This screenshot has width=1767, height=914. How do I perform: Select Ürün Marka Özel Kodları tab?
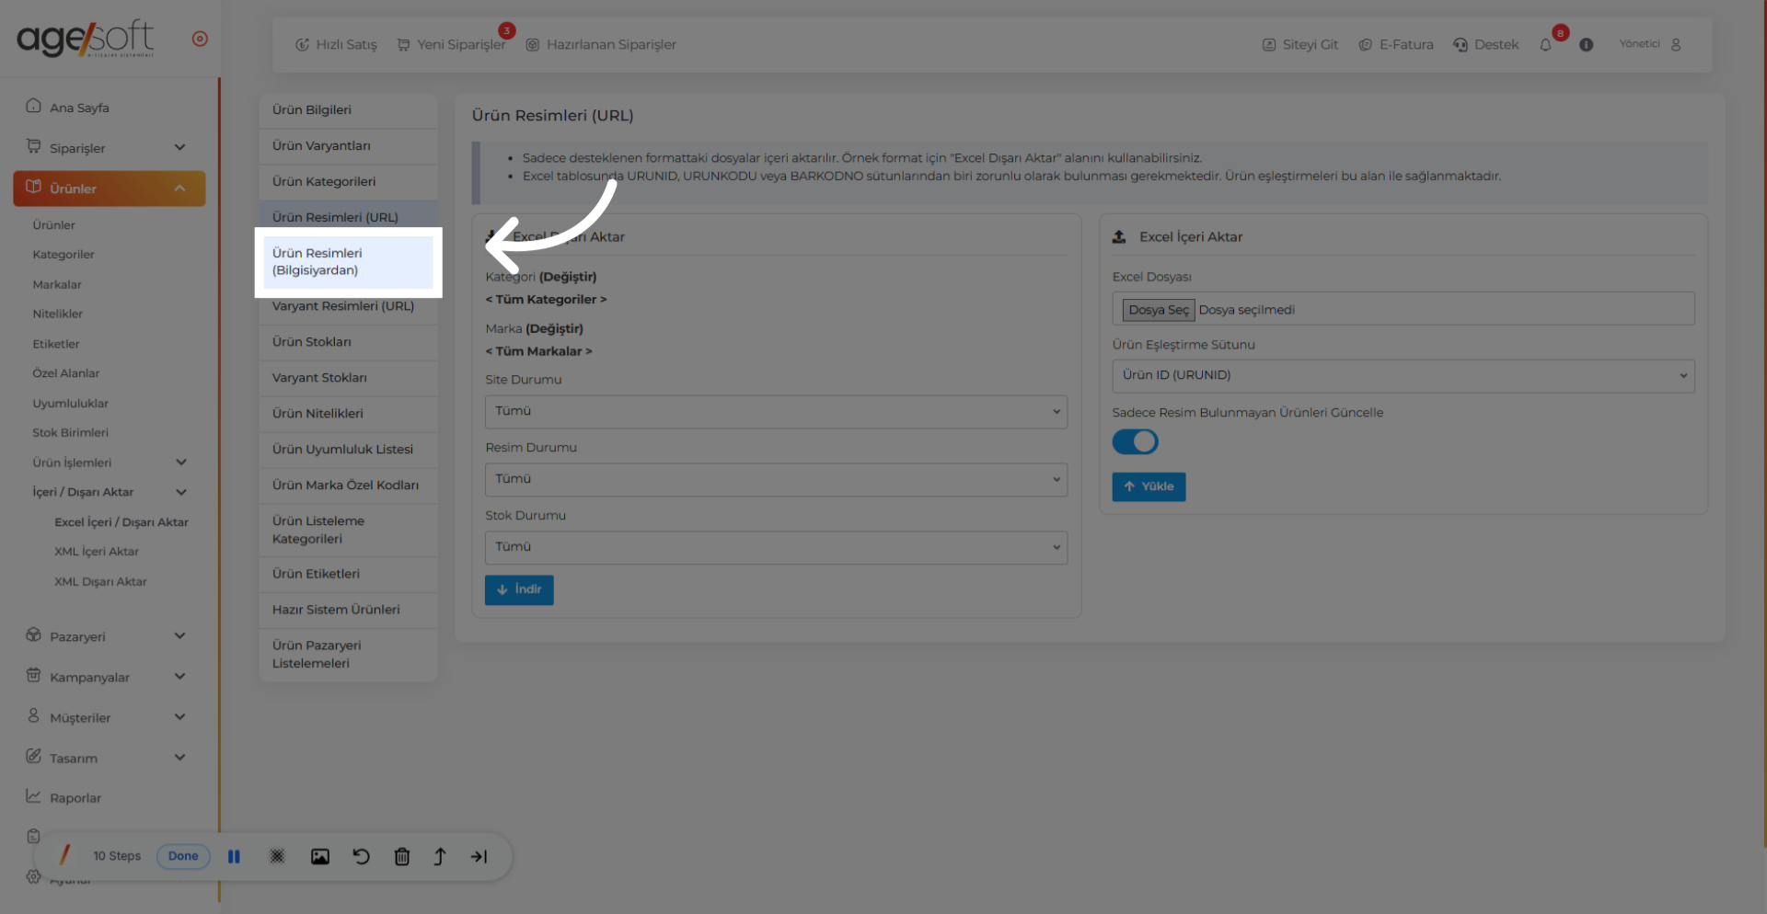348,486
